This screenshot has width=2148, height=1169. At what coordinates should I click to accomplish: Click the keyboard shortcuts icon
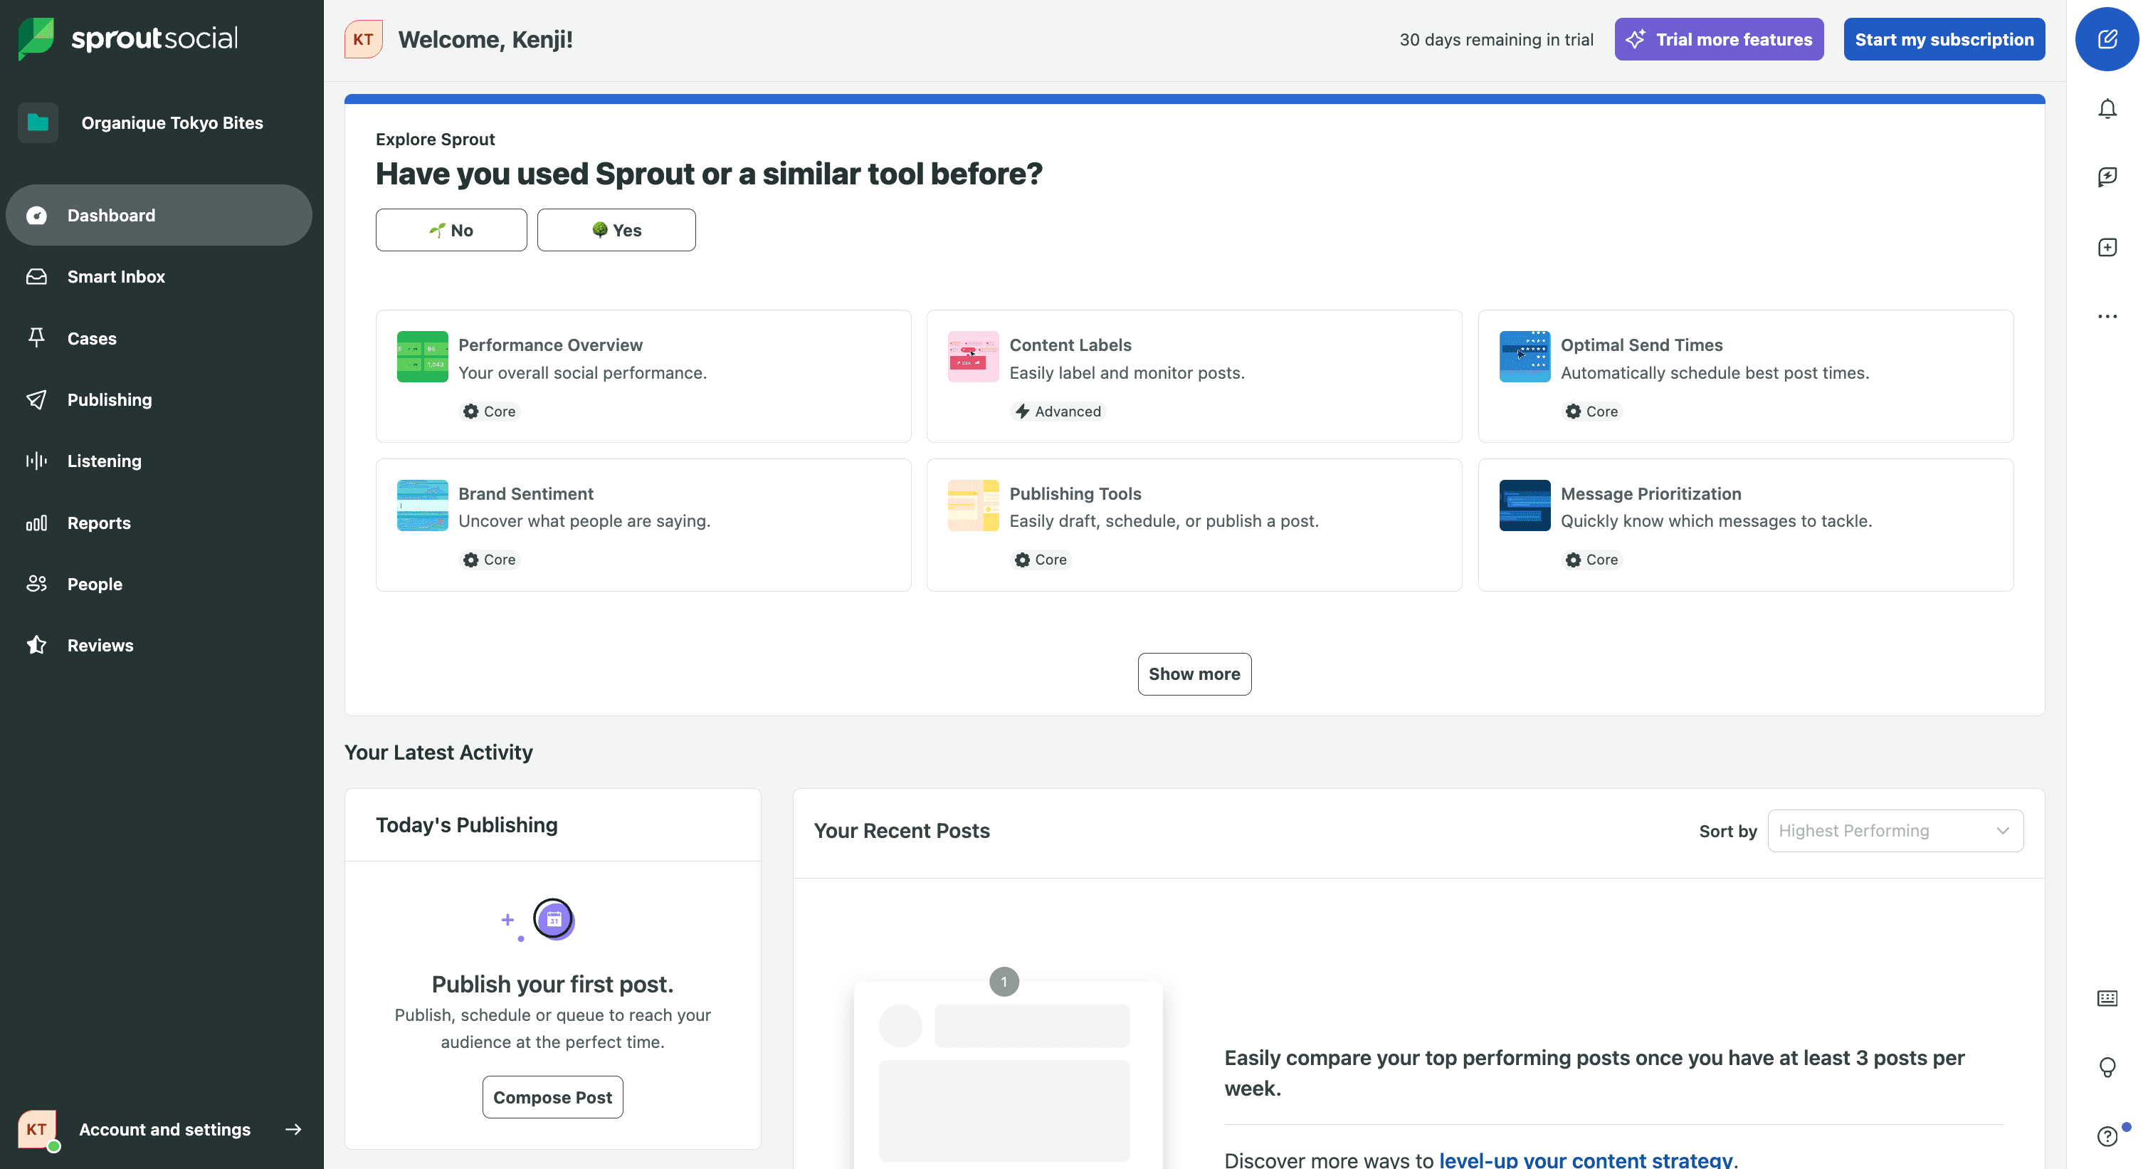[x=2106, y=998]
